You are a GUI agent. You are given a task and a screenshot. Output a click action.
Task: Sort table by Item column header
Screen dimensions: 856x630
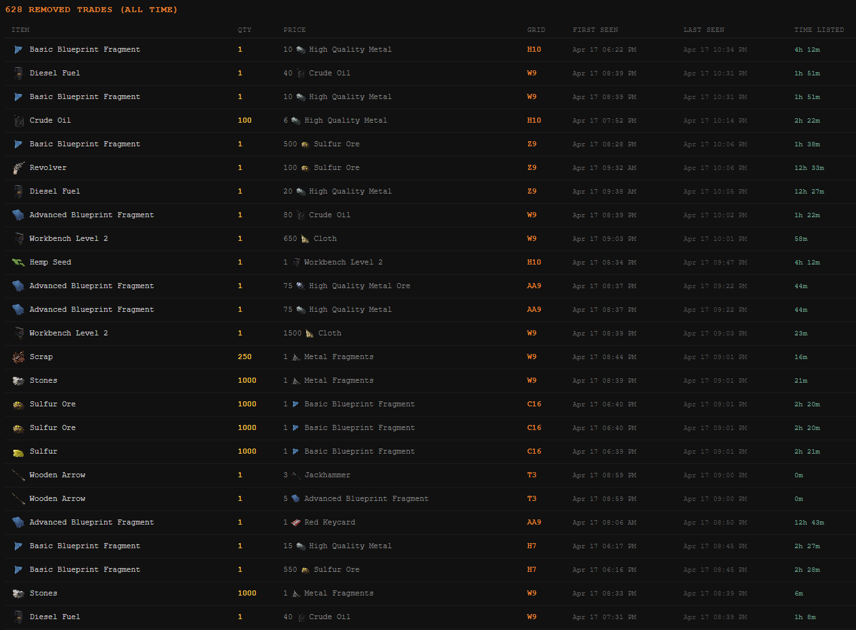20,30
